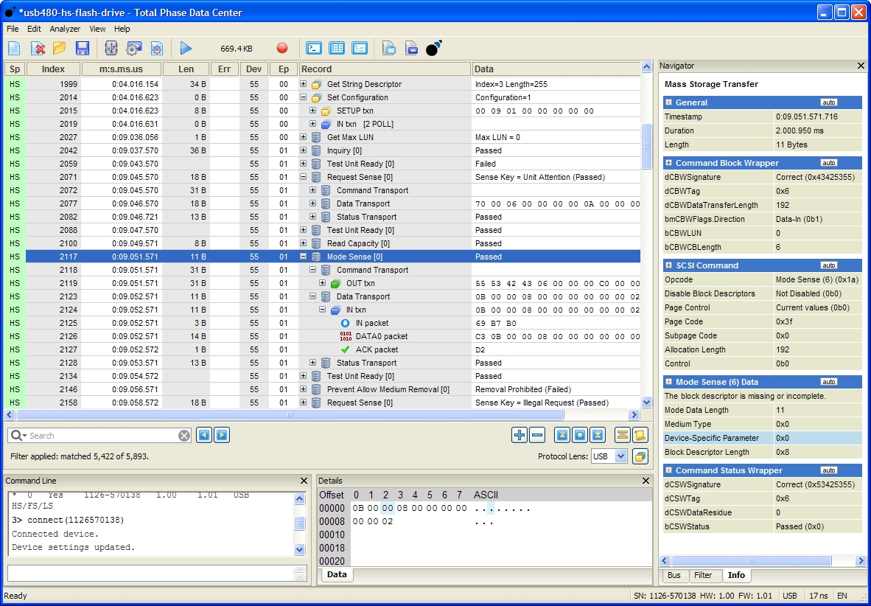This screenshot has height=606, width=871.
Task: Open the Protocol Lens dropdown
Action: [x=620, y=456]
